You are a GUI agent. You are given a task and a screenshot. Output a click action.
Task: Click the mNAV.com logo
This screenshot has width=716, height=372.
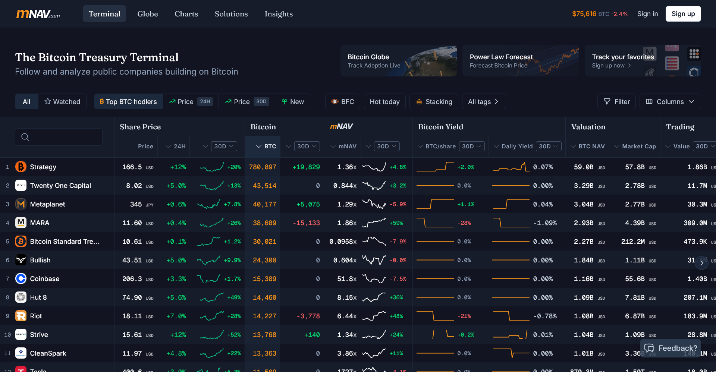coord(38,14)
